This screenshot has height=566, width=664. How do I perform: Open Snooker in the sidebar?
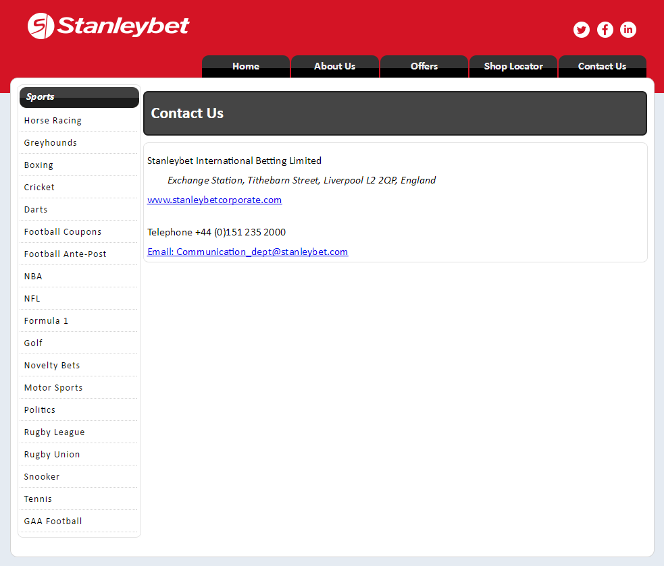click(78, 477)
